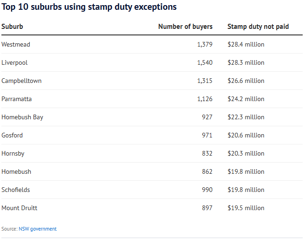Click Gosford's 971 buyers value
This screenshot has width=305, height=246.
coord(207,135)
